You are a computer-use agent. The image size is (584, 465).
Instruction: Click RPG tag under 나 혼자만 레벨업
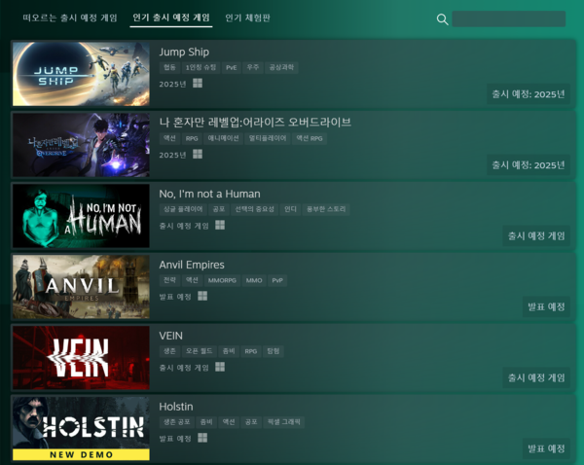point(192,138)
